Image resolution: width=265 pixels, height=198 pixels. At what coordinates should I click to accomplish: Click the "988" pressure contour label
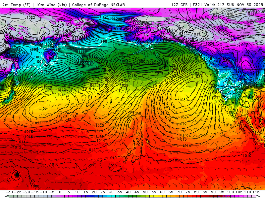click(81, 51)
